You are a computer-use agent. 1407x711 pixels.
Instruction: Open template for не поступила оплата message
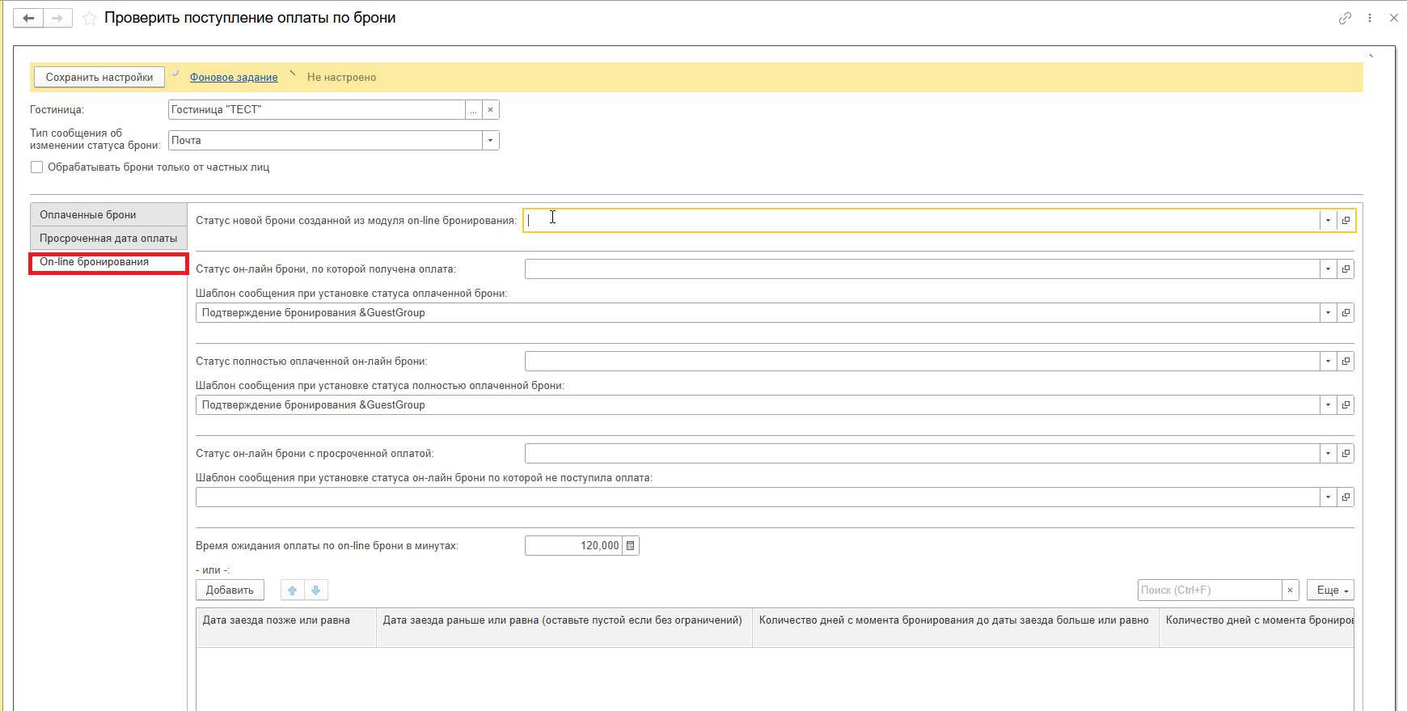(x=1346, y=497)
